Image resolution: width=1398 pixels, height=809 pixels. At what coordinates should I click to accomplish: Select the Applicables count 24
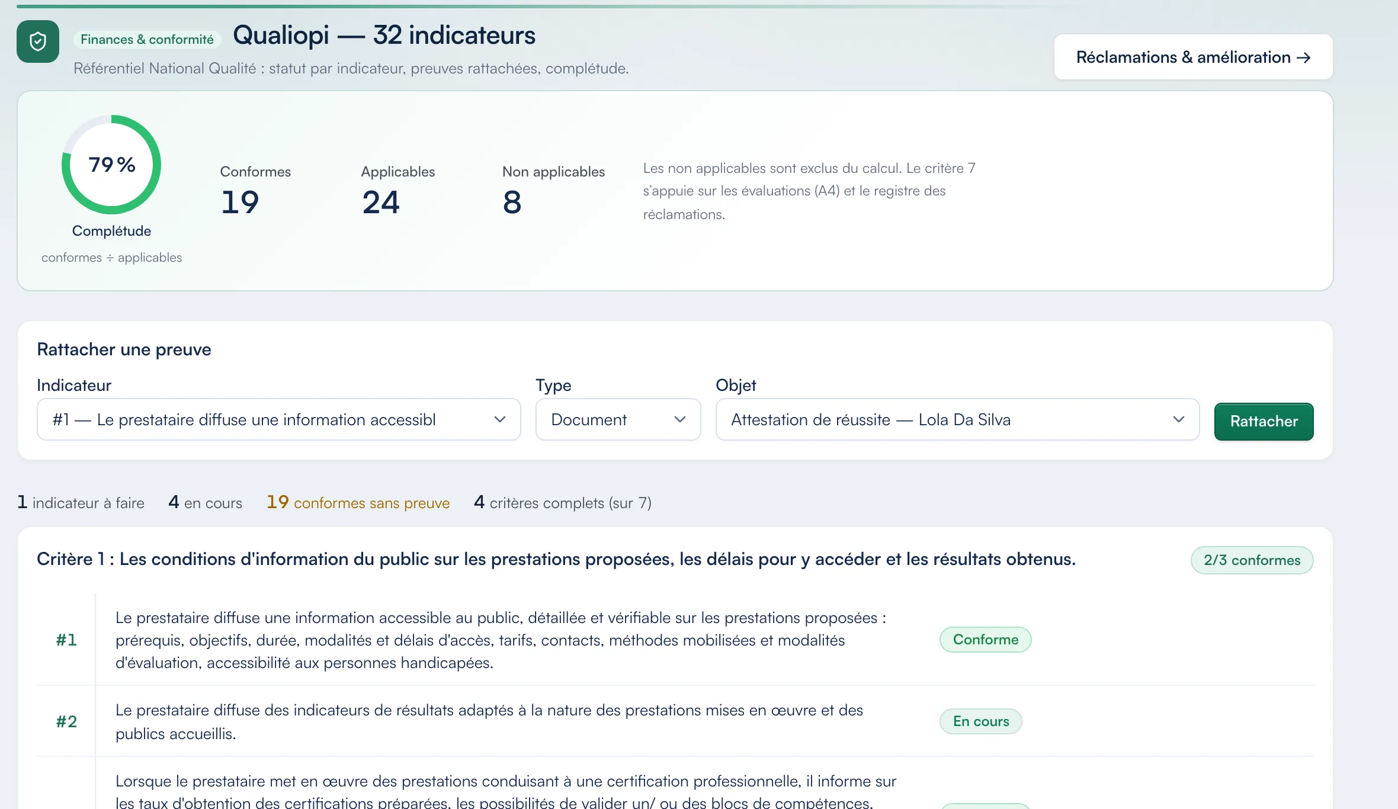click(x=381, y=202)
